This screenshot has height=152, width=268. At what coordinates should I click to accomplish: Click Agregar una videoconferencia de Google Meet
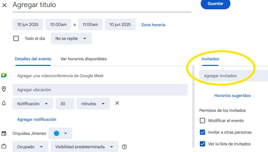pos(60,76)
